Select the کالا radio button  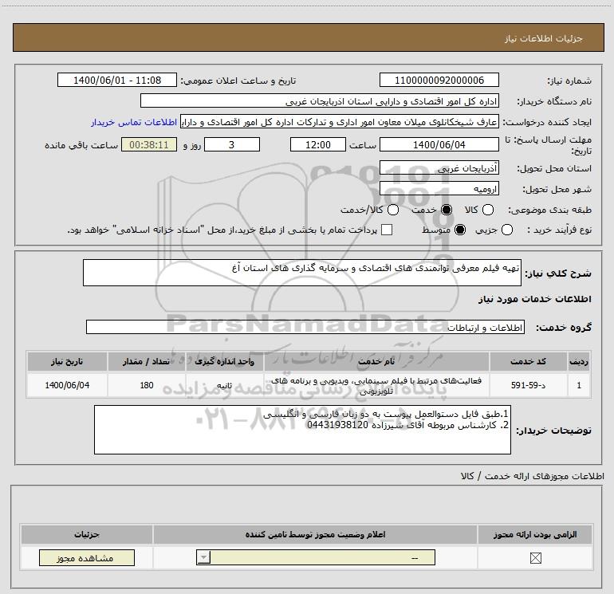pos(488,210)
